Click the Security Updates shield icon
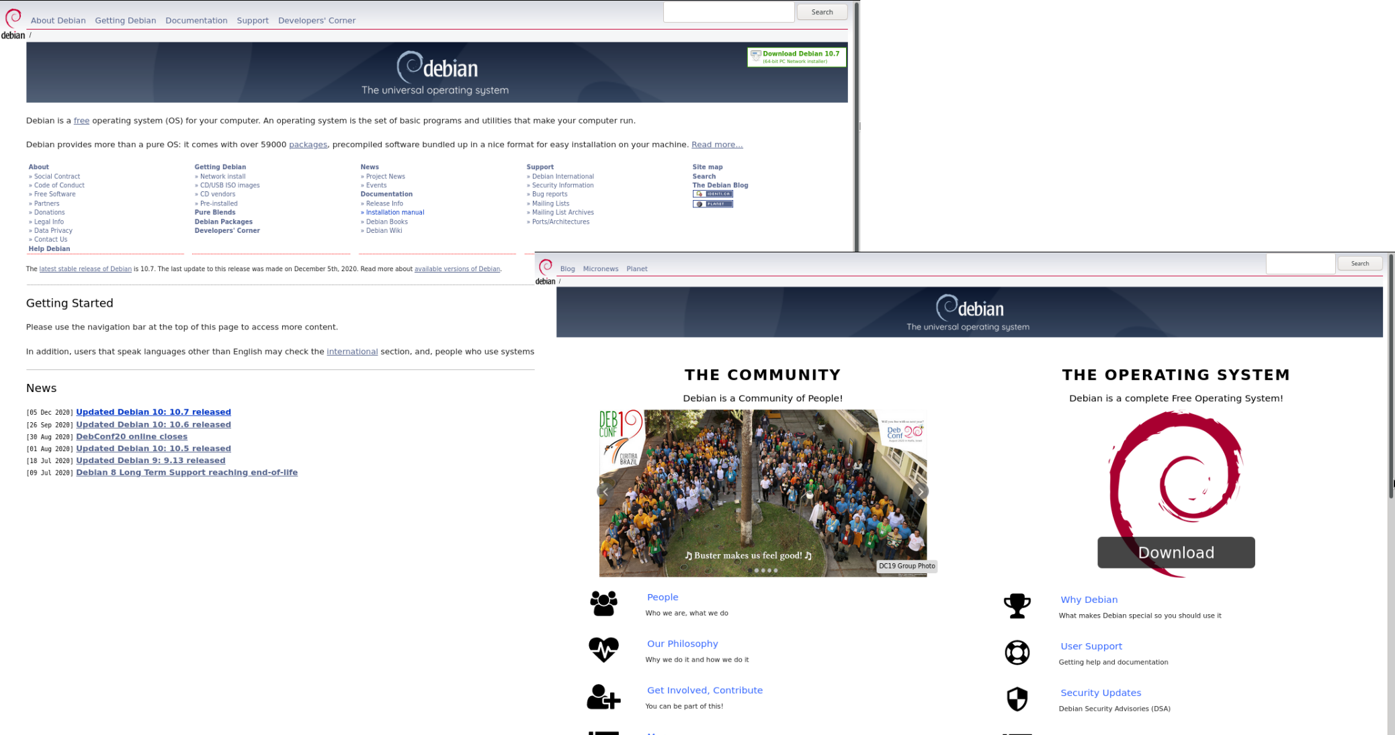The width and height of the screenshot is (1395, 735). click(x=1017, y=698)
